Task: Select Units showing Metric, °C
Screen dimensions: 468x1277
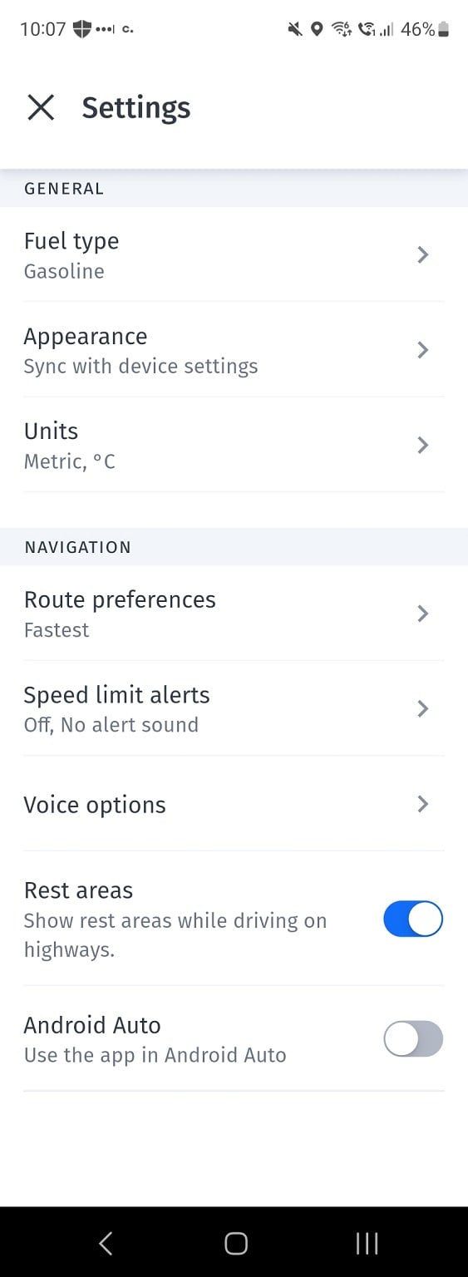Action: point(234,445)
